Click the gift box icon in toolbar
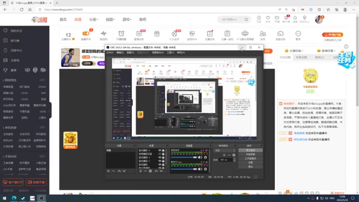This screenshot has width=359, height=202. (157, 34)
